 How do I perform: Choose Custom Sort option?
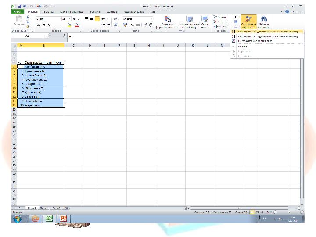267,41
